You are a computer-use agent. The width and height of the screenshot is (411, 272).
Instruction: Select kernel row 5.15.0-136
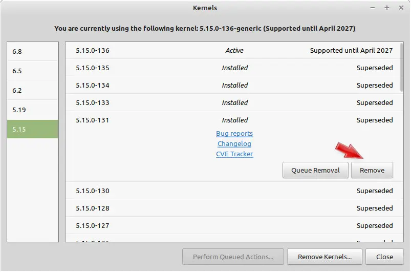pos(233,50)
